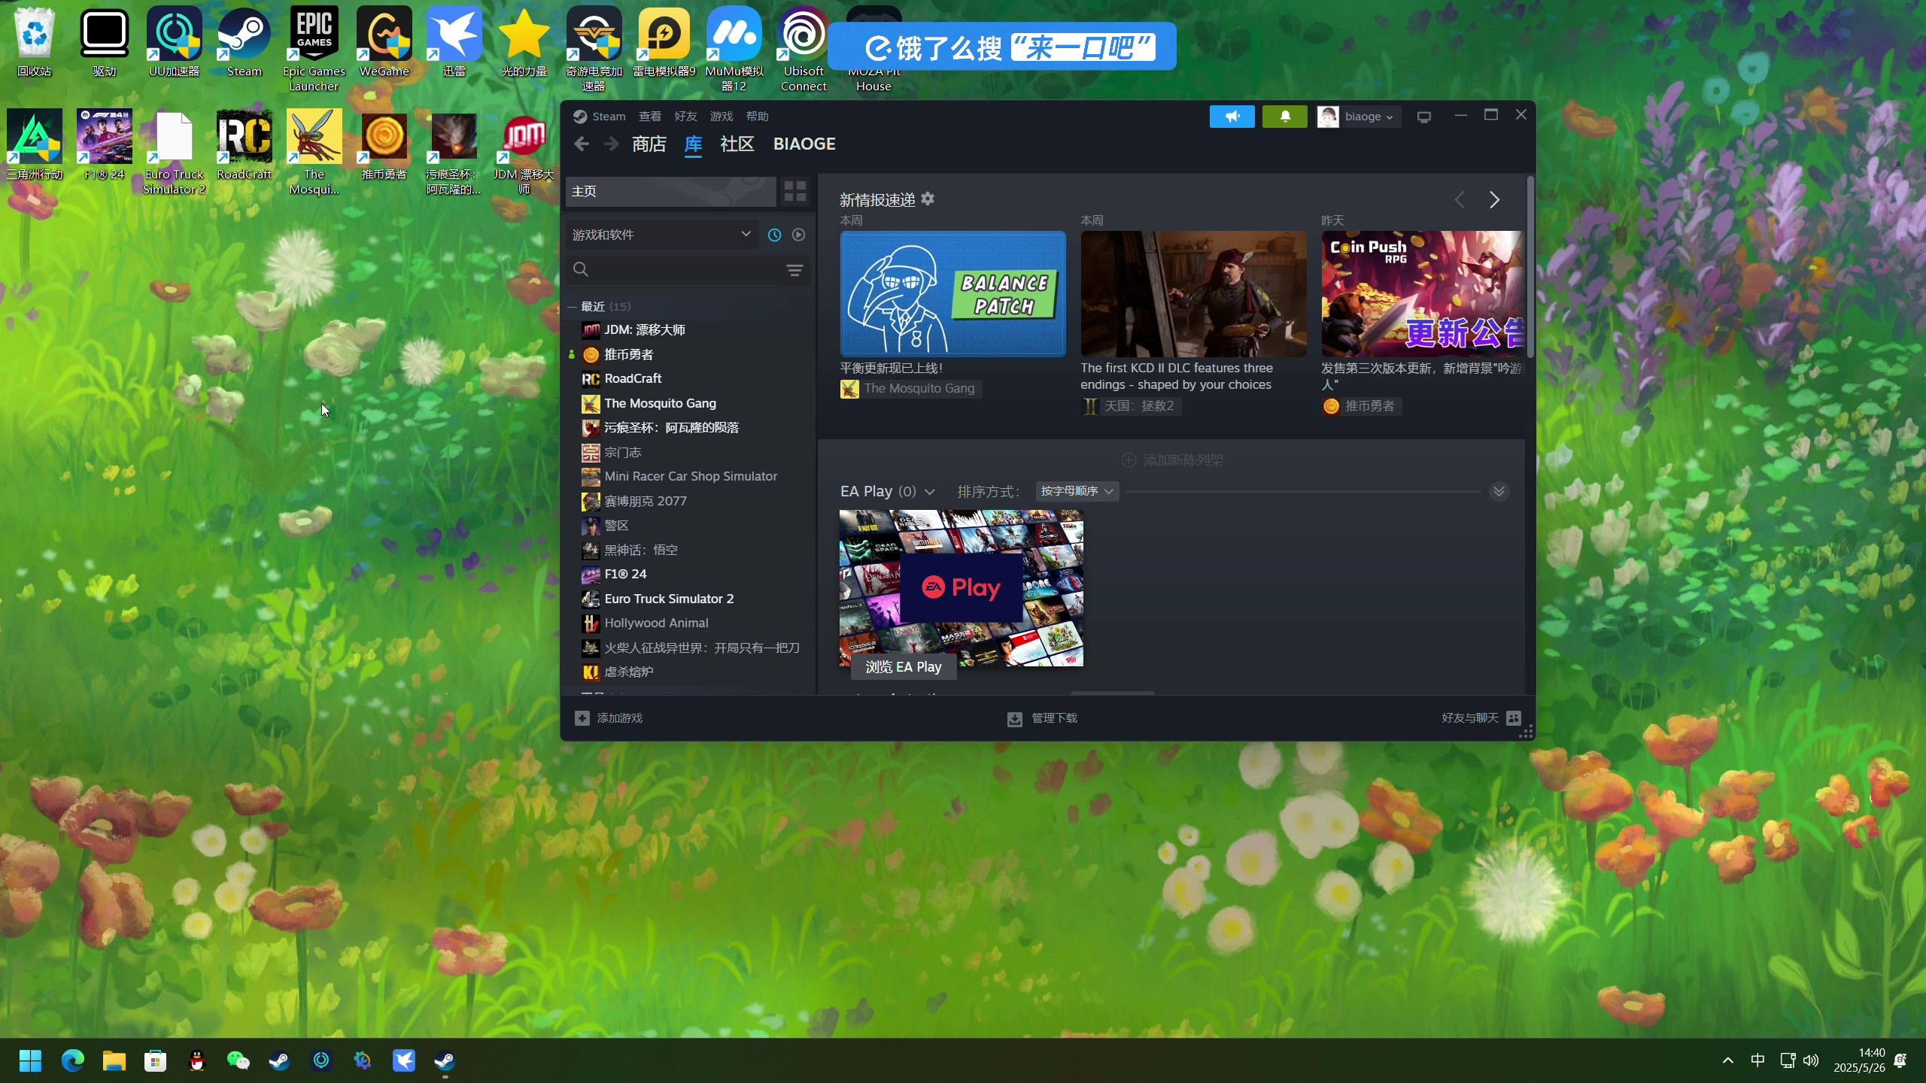Select RoadCraft in library list
The image size is (1926, 1083).
[633, 378]
